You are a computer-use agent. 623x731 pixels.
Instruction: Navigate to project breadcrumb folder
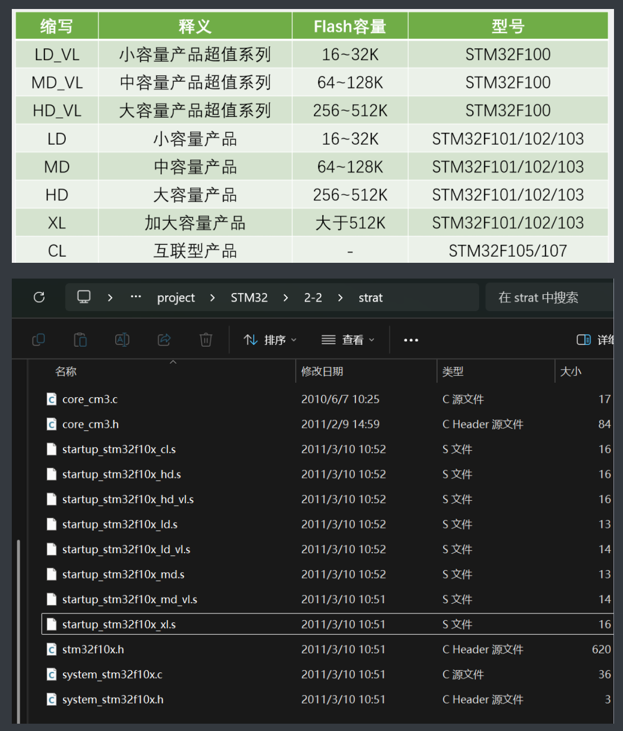pyautogui.click(x=176, y=298)
